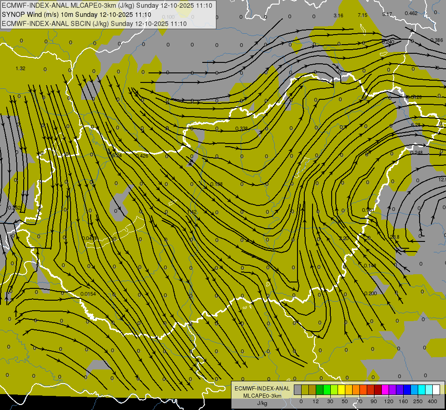
Task: Click the cyan swatch in the legend
Action: [x=422, y=390]
